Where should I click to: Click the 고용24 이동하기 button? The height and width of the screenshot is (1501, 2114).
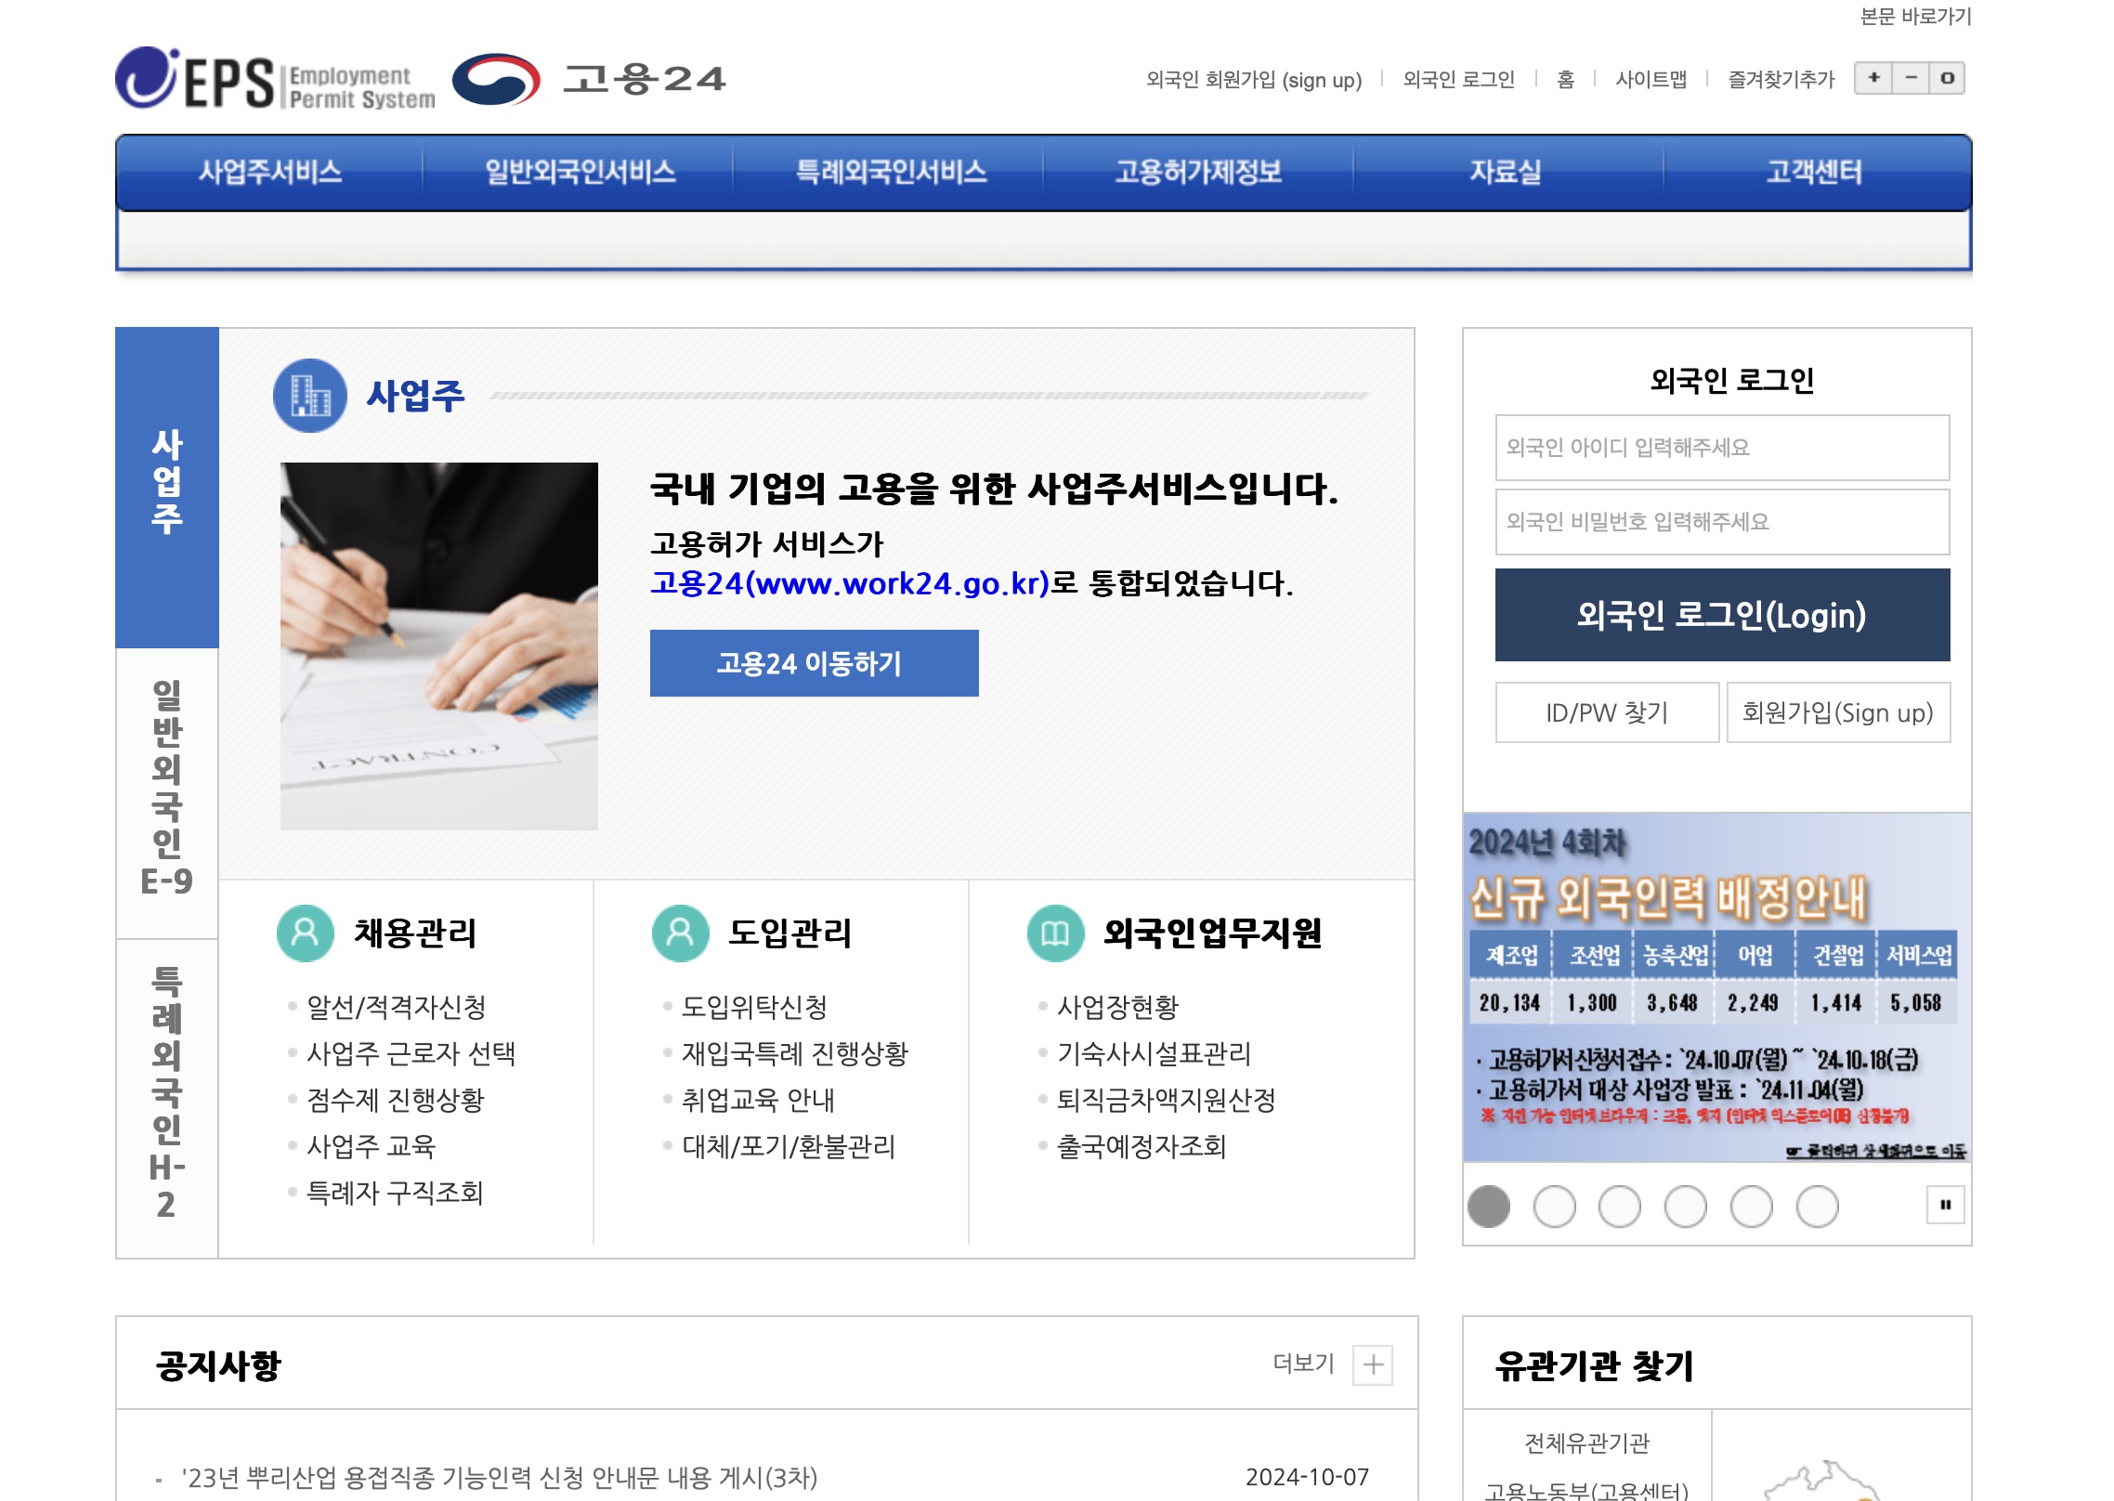[815, 663]
